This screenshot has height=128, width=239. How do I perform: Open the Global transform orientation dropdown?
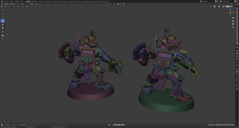[109, 4]
